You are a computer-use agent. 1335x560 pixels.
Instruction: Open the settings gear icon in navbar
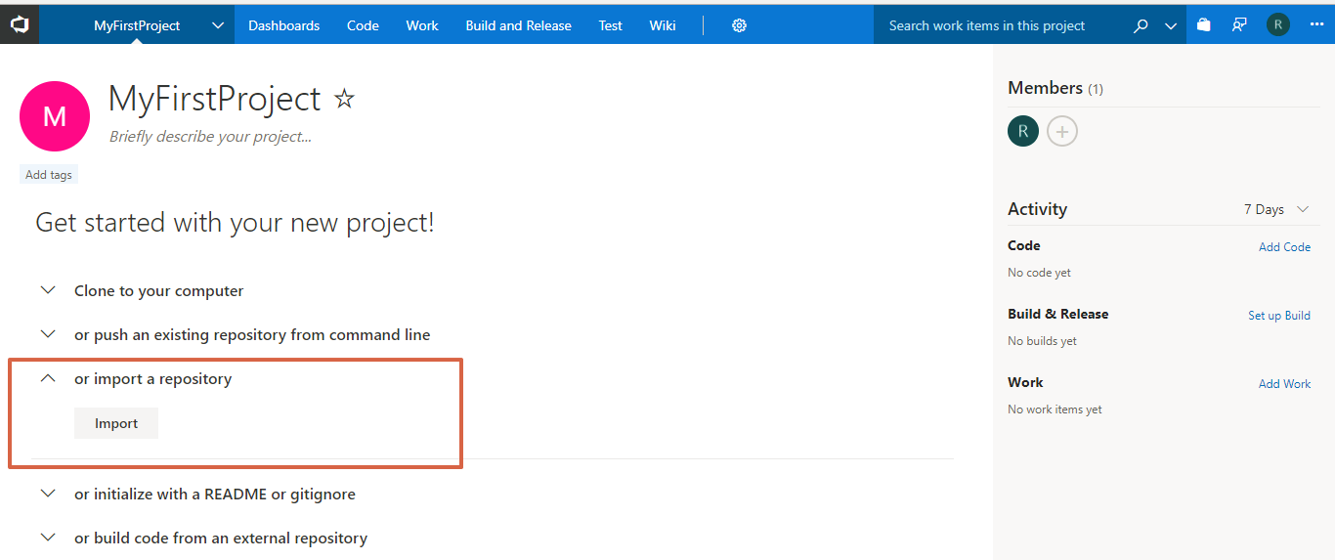[739, 25]
